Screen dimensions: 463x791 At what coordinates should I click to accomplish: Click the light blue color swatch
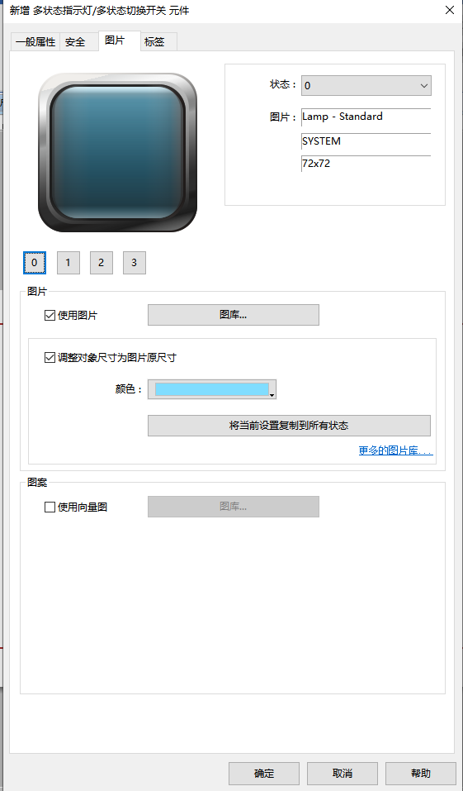211,389
